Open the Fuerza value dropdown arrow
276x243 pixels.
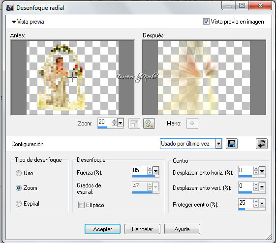click(x=156, y=171)
